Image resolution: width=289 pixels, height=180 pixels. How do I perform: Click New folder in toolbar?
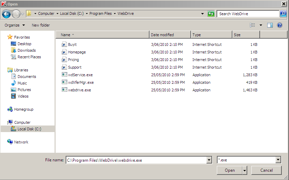coord(41,25)
